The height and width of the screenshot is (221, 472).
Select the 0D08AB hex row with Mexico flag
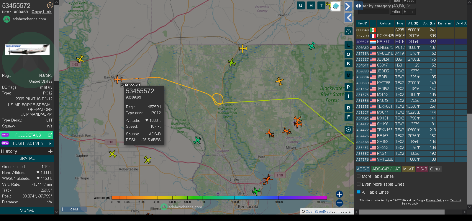[411, 30]
